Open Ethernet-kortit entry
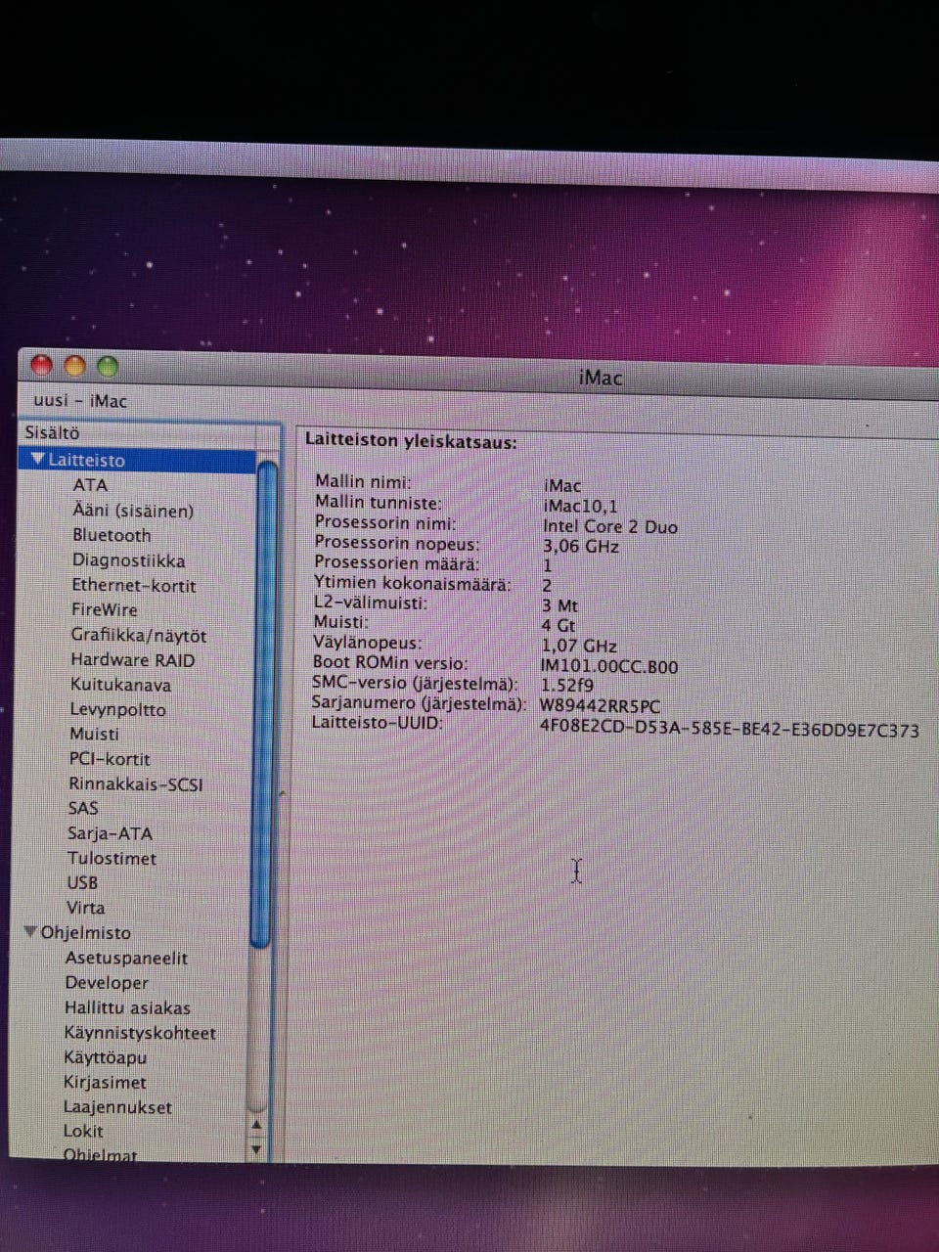The width and height of the screenshot is (939, 1252). click(133, 586)
